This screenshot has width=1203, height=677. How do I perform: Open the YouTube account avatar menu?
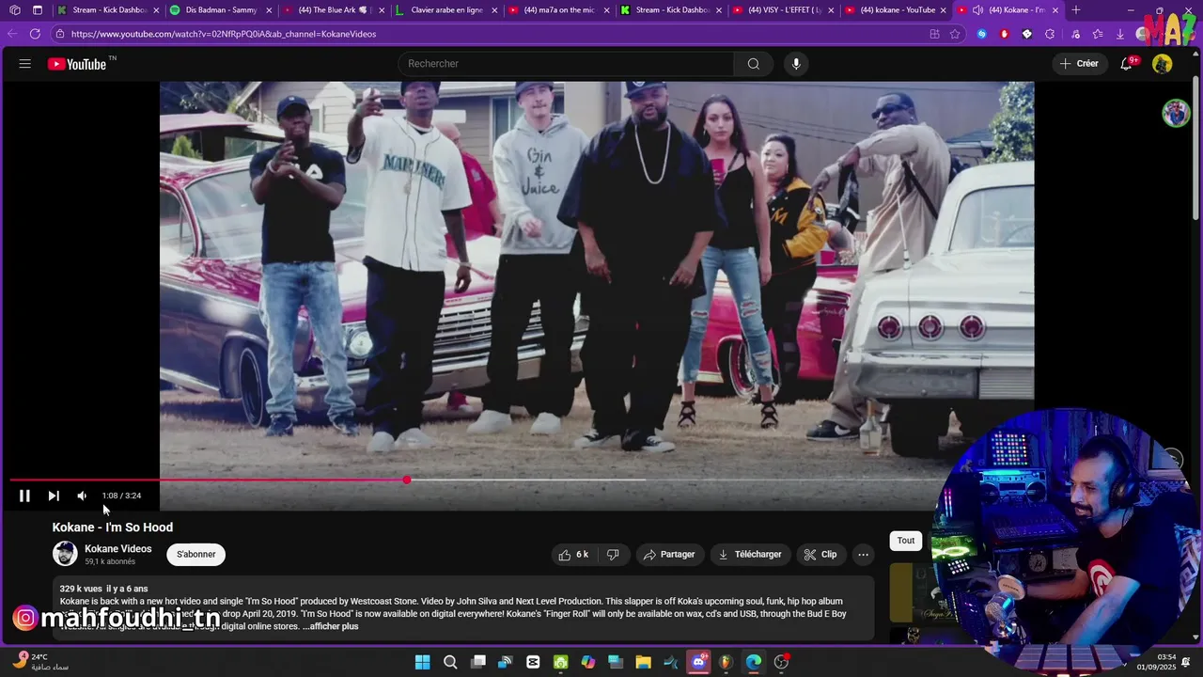(x=1163, y=64)
